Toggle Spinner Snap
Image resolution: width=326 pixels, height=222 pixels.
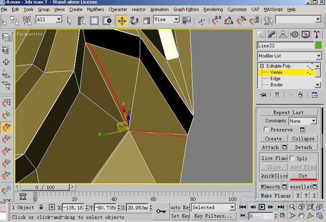tap(254, 21)
